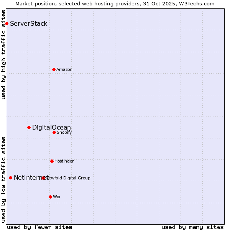Click the Shopify red diamond marker
Viewport: 230px width, 230px height.
coord(54,132)
